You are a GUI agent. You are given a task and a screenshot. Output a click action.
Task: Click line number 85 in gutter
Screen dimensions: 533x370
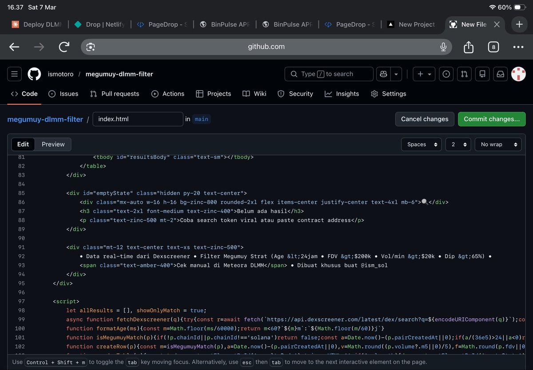point(21,193)
